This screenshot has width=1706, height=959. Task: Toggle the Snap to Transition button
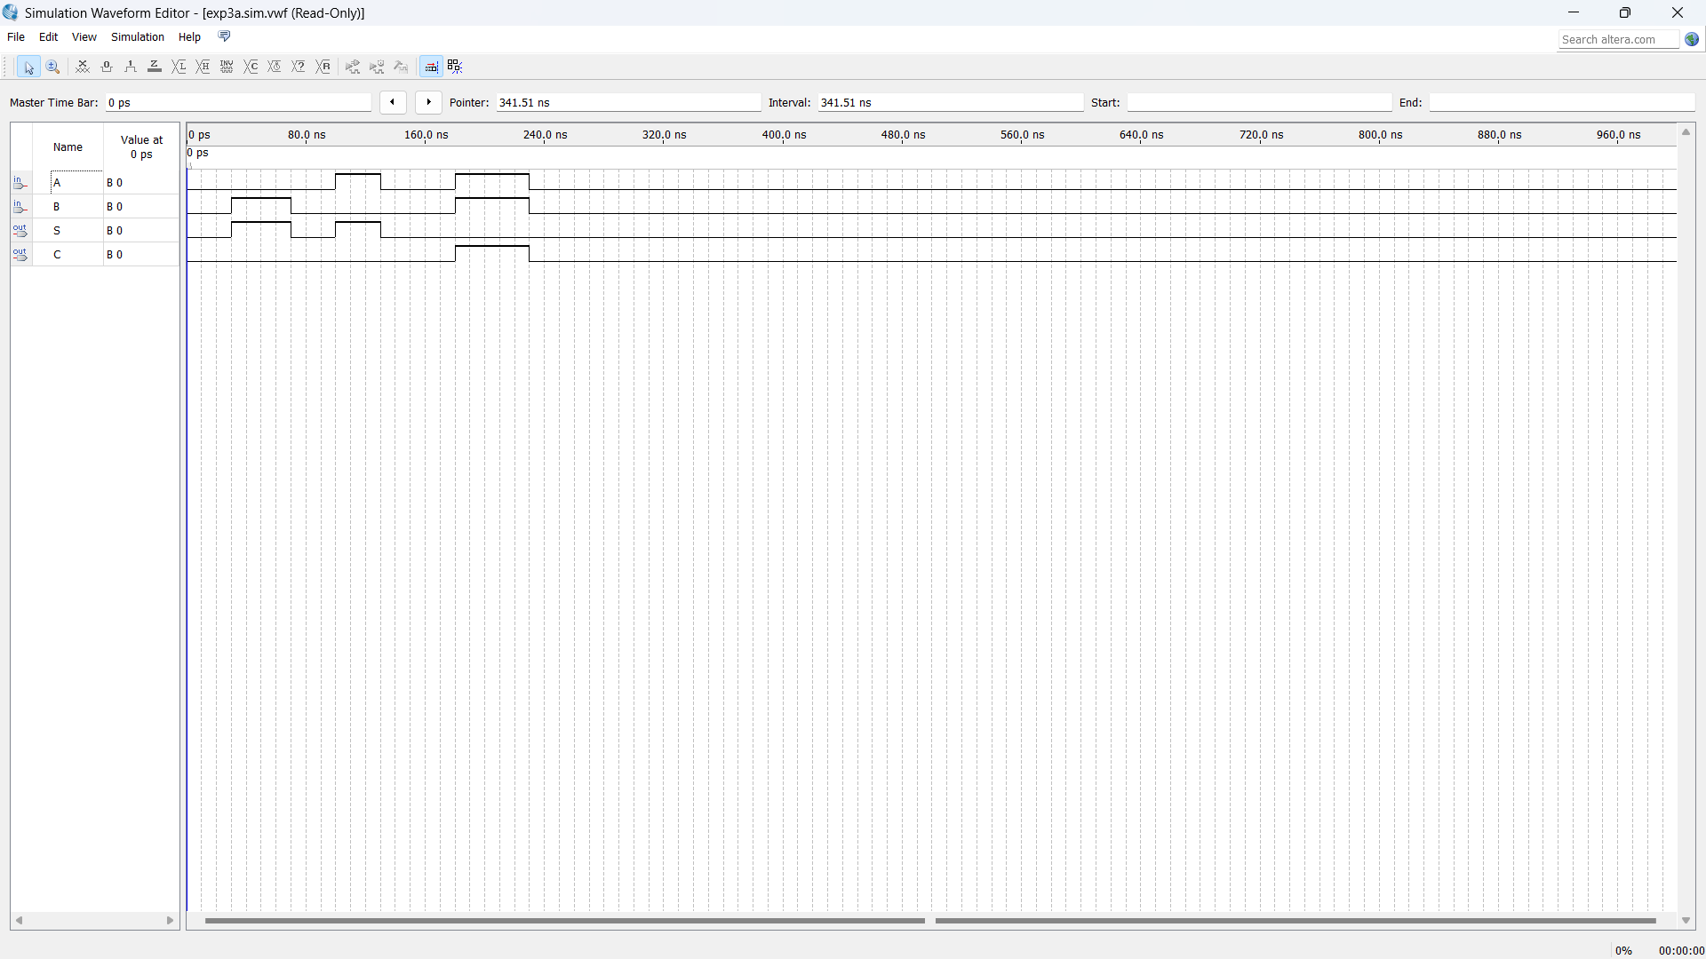tap(455, 67)
